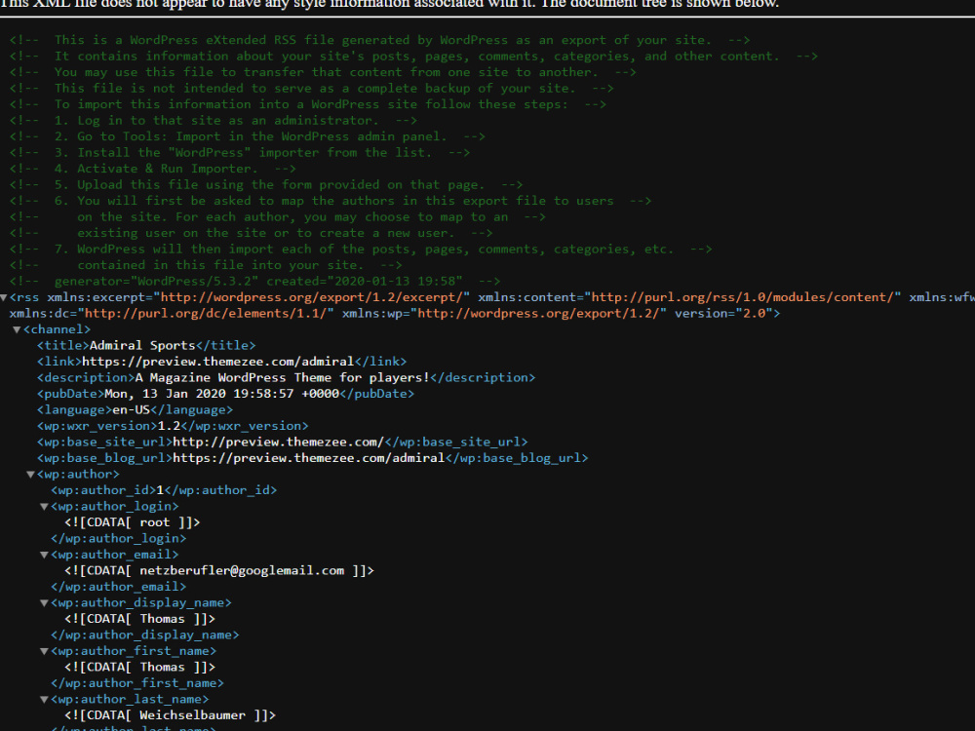Collapse the wp:author_first_name node
Screen dimensions: 975x731
click(x=44, y=652)
